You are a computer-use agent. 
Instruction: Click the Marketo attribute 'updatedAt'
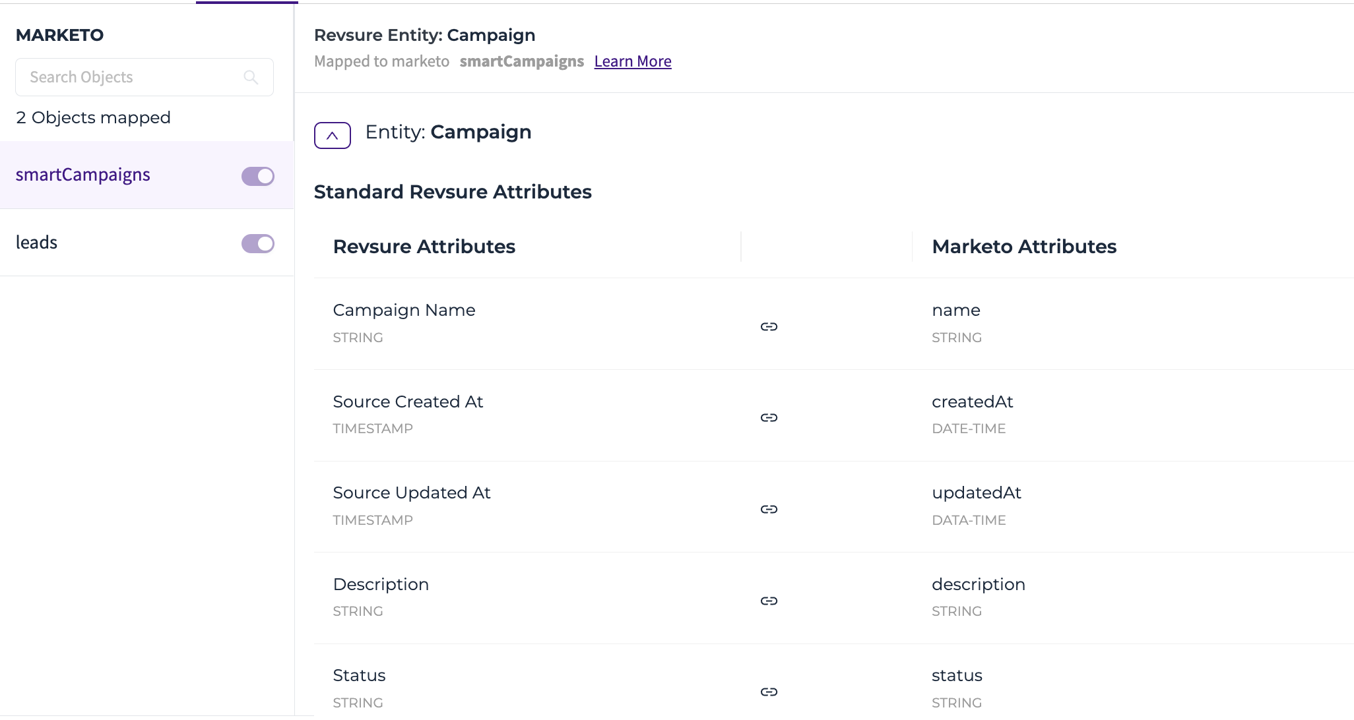977,493
